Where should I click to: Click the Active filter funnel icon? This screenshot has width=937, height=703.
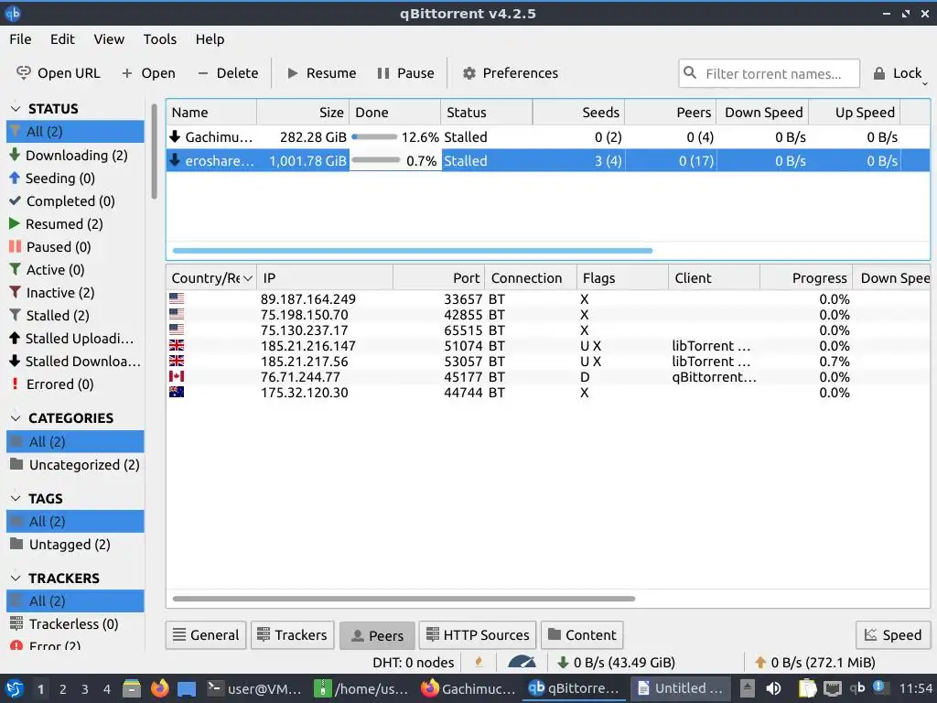tap(15, 269)
